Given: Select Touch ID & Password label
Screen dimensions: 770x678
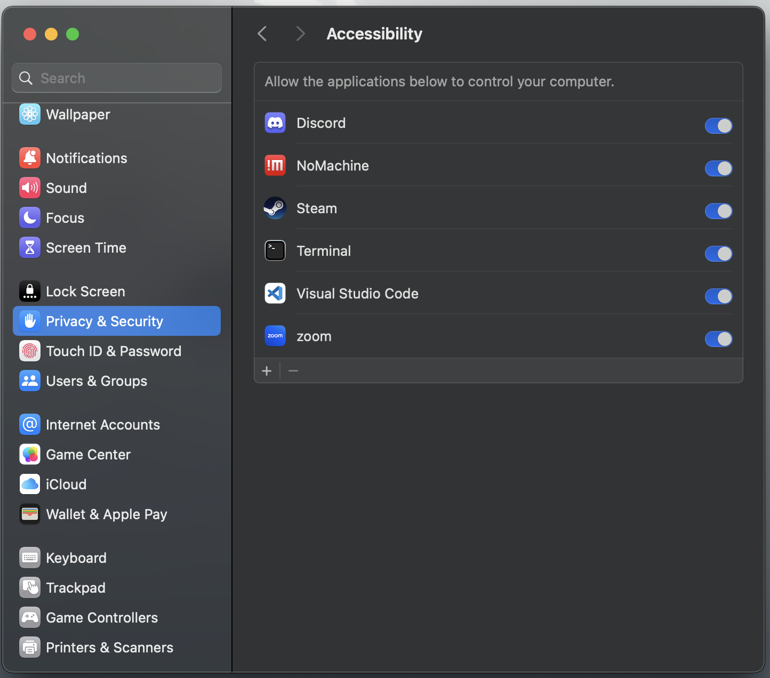Looking at the screenshot, I should click(114, 351).
